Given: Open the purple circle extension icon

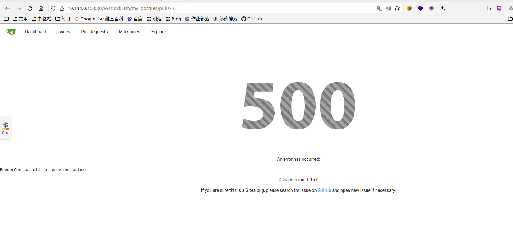Looking at the screenshot, I should [432, 8].
